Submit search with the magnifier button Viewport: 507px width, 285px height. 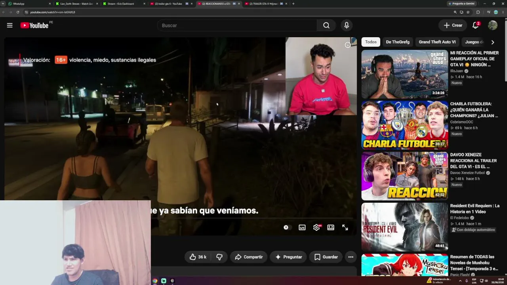tap(326, 25)
